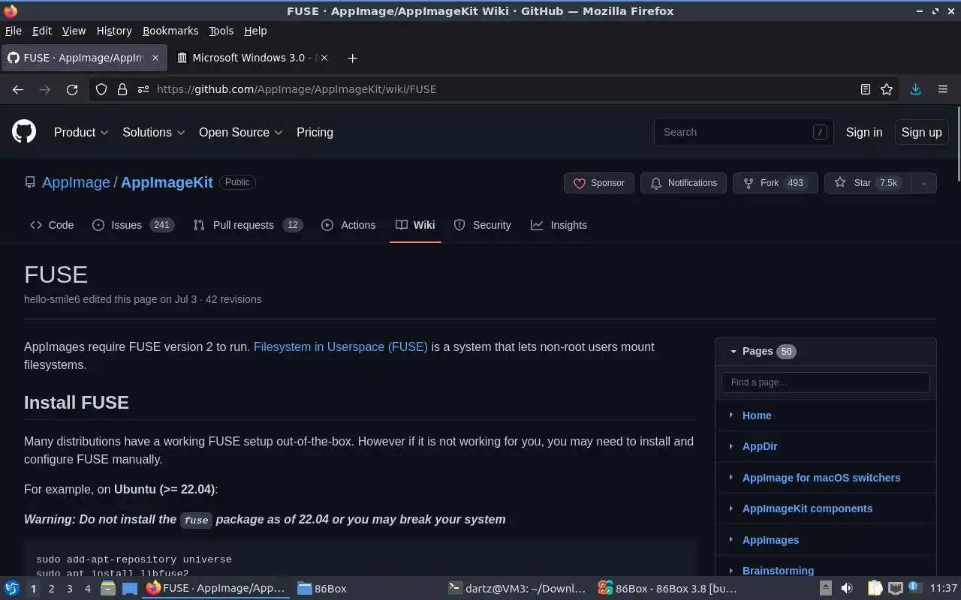Open the Brainstorming wiki page link

(778, 571)
